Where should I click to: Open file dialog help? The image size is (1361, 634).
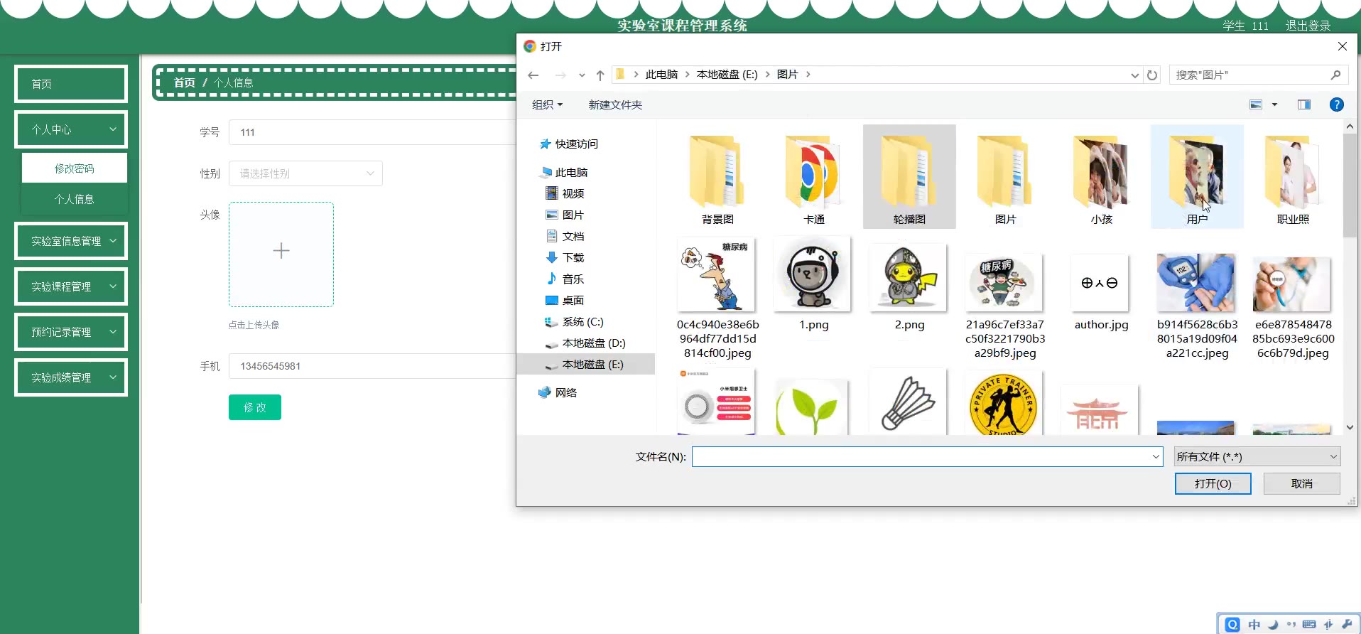(1336, 104)
